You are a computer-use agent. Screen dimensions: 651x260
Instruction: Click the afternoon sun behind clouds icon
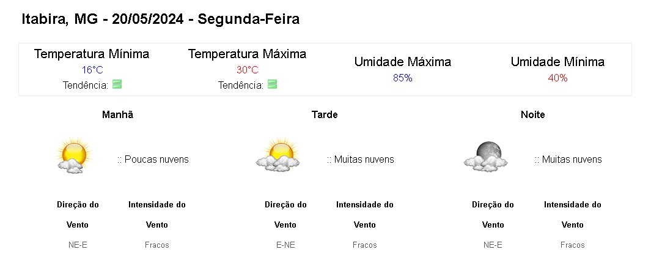click(x=278, y=157)
